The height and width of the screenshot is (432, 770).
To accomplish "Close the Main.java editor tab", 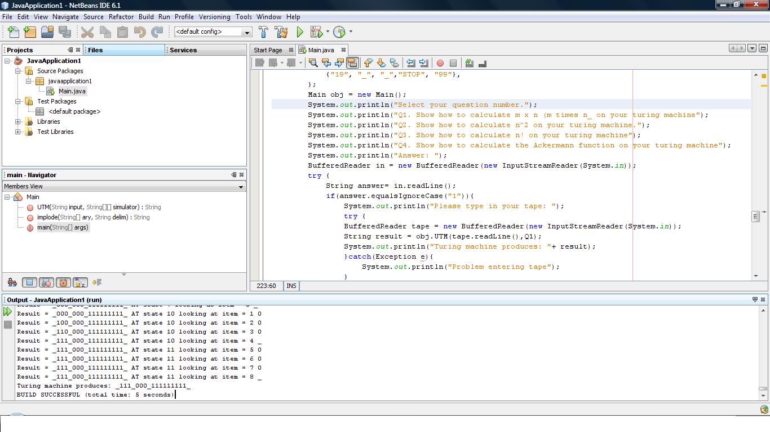I will tap(343, 50).
